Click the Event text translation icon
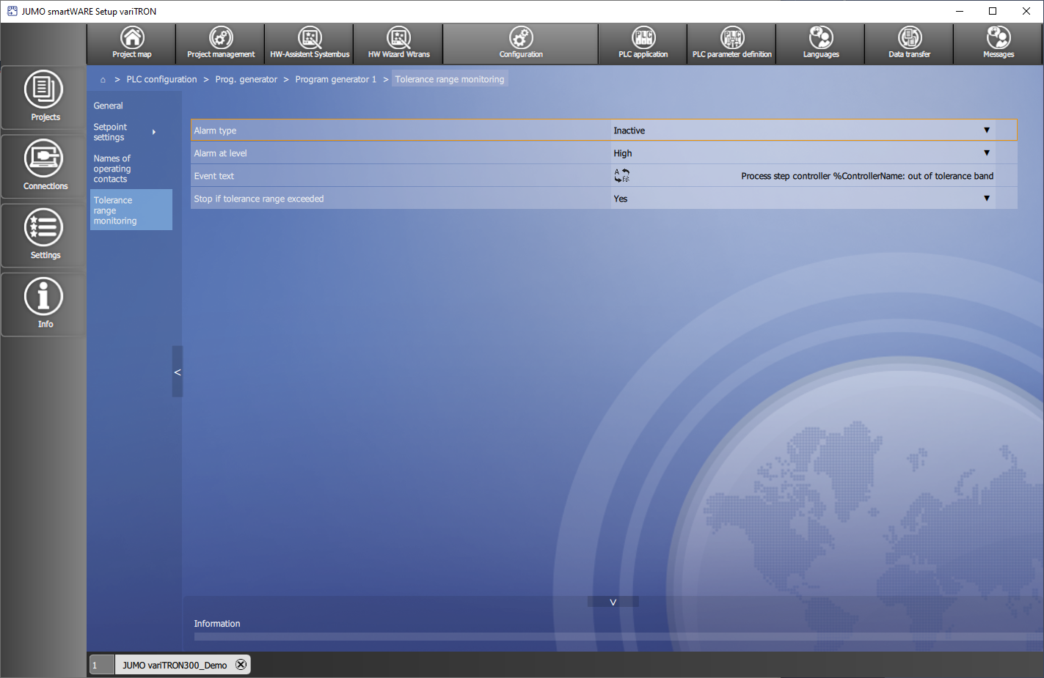 tap(621, 176)
